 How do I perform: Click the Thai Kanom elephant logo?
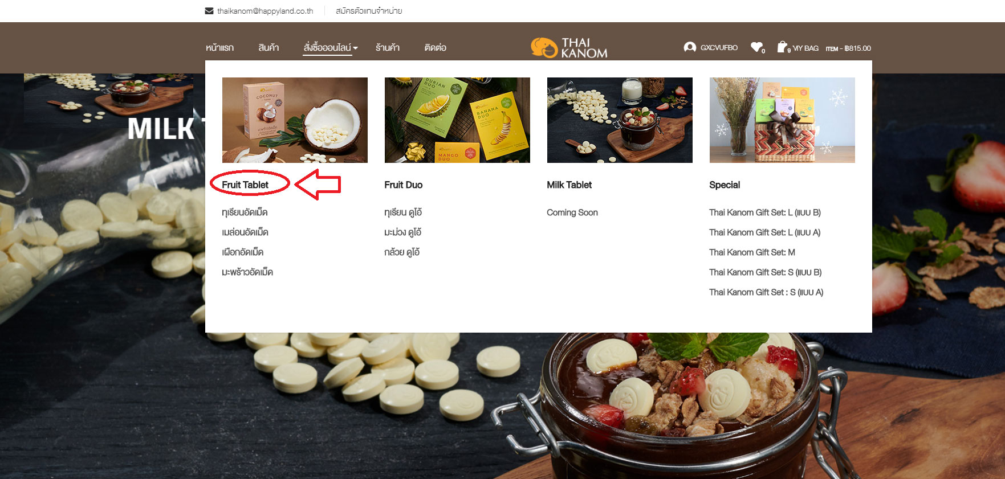pyautogui.click(x=569, y=48)
